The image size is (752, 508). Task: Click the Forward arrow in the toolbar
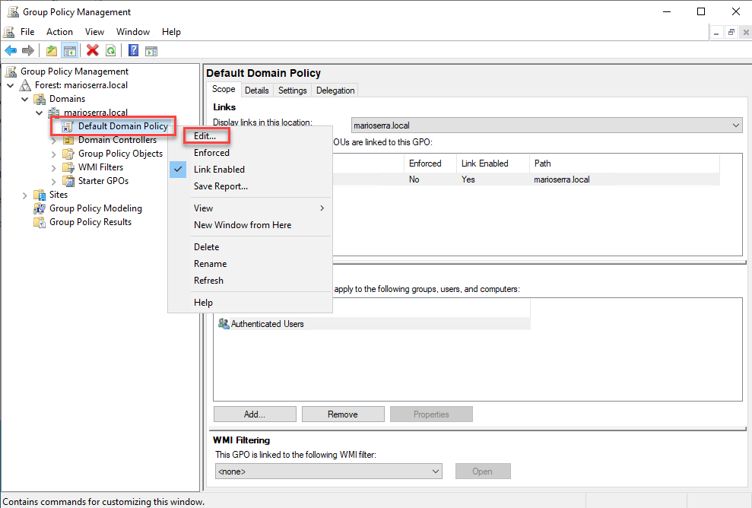click(x=28, y=50)
